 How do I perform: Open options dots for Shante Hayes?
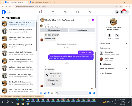pyautogui.click(x=125, y=59)
